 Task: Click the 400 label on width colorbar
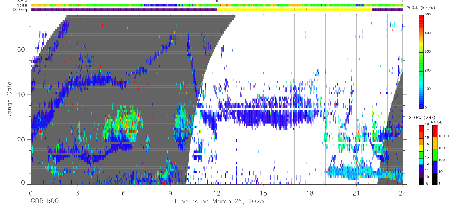(428, 33)
